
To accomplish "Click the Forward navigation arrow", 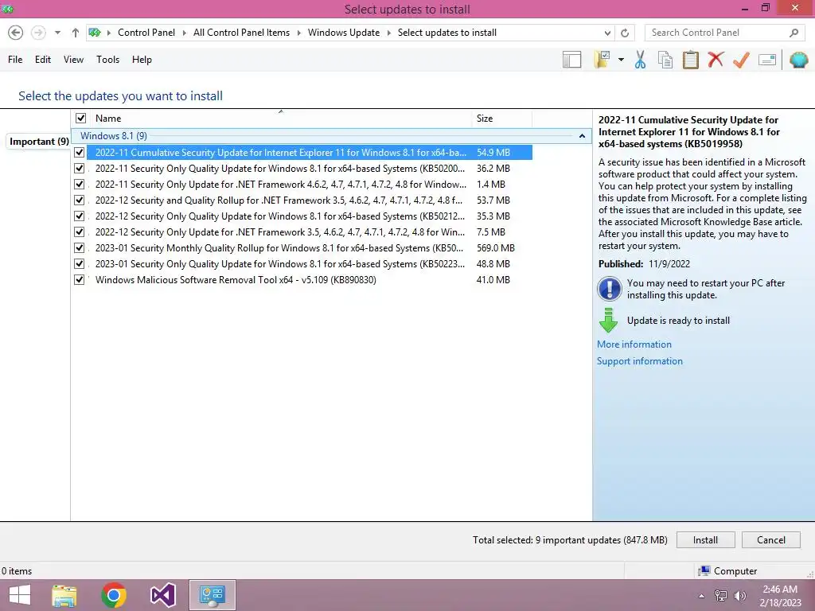I will 38,33.
